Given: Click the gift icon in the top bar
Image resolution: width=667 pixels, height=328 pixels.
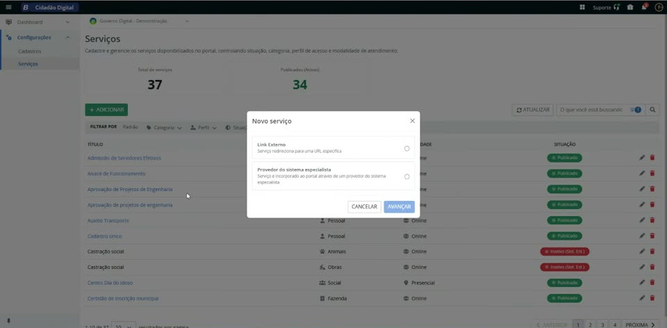Looking at the screenshot, I should click(x=630, y=7).
